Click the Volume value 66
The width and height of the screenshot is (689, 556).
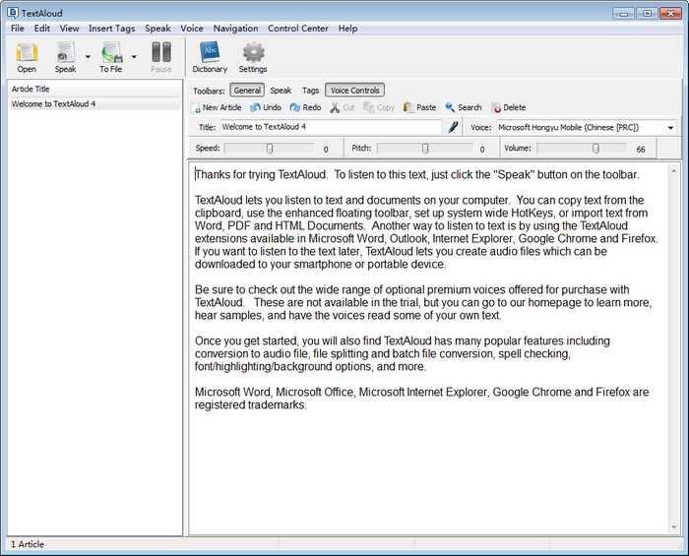coord(641,150)
